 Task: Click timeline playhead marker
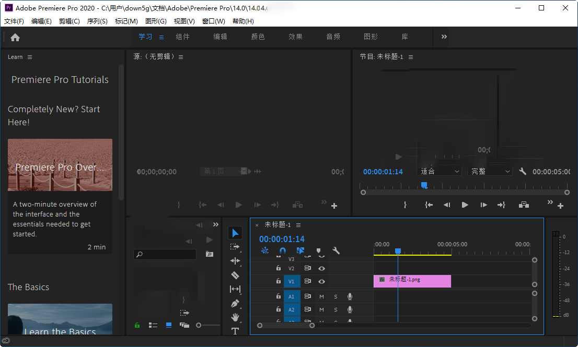(398, 251)
